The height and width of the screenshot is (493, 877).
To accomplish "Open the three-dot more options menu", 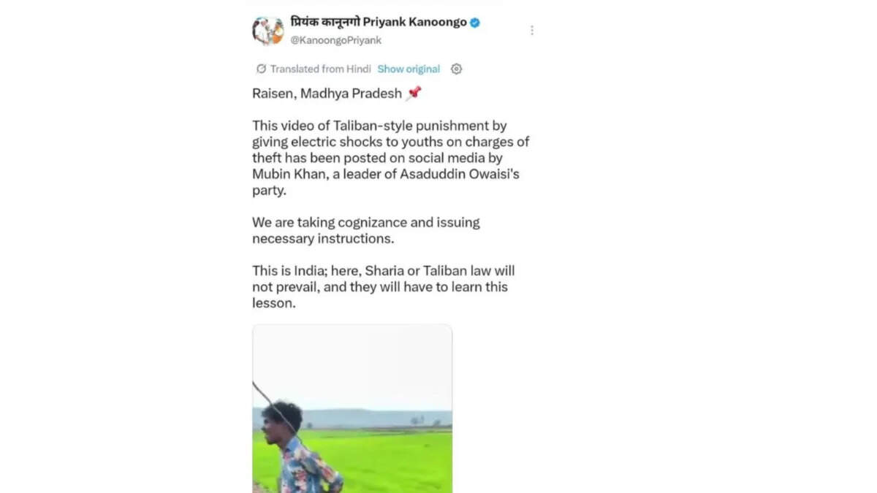I will 532,30.
